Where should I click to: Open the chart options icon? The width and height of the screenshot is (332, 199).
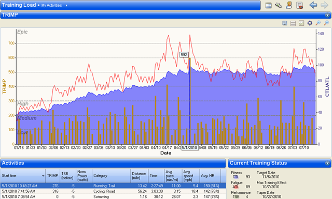pyautogui.click(x=301, y=23)
